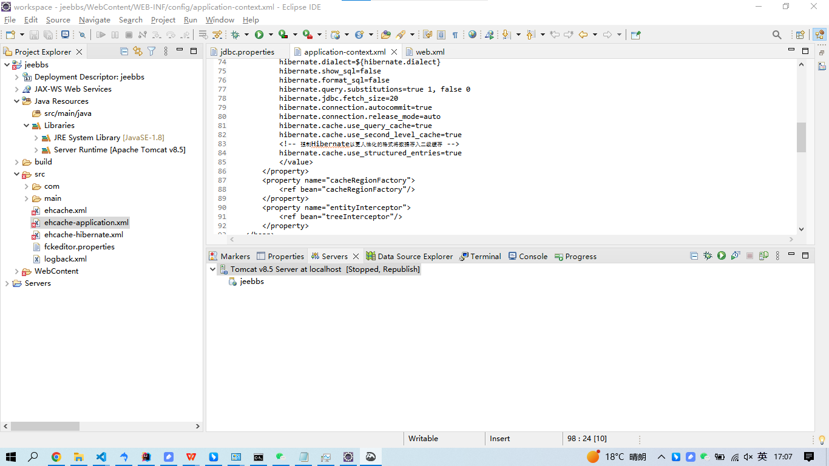This screenshot has height=466, width=829.
Task: Open the Navigate menu
Action: 94,20
